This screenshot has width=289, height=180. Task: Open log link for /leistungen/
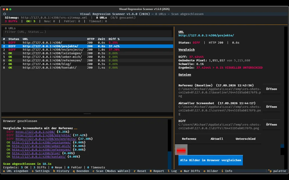click(x=41, y=142)
